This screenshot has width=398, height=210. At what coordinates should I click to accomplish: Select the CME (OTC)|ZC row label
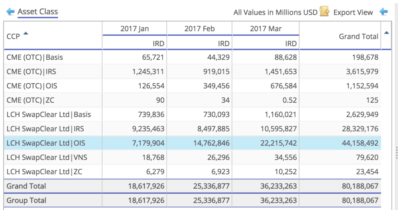point(30,100)
